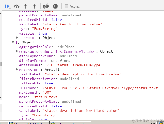The height and width of the screenshot is (124, 164).
Task: Collapse the '1: Object' node
Action: pyautogui.click(x=13, y=42)
